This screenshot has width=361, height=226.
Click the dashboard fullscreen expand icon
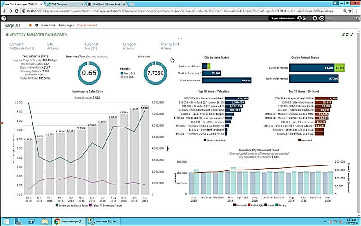352,34
